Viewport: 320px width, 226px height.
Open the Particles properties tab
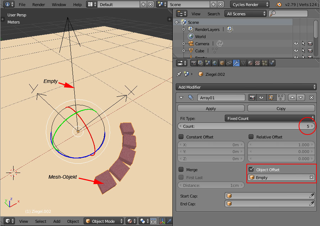[x=265, y=63]
